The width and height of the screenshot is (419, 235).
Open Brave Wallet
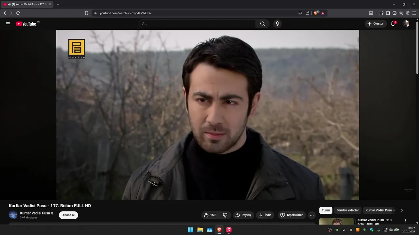point(394,13)
